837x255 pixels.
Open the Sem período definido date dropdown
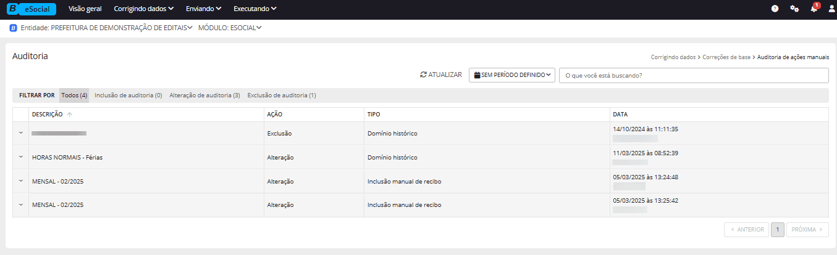pos(511,75)
